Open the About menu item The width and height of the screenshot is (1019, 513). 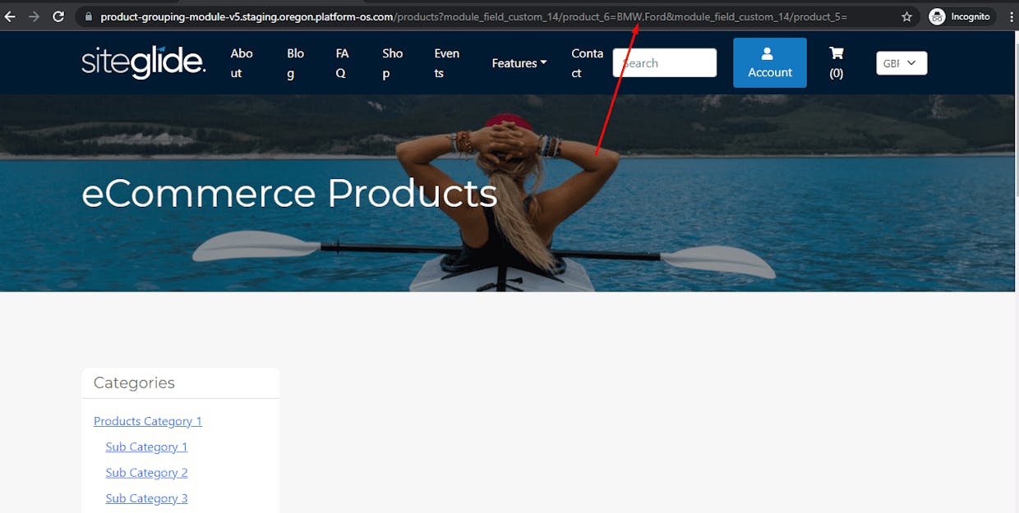[242, 63]
